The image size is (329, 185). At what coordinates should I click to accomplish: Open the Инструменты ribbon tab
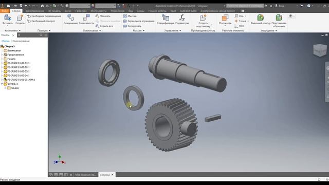coord(99,11)
